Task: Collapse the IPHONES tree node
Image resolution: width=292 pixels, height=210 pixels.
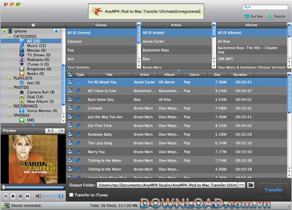Action: tap(10, 115)
